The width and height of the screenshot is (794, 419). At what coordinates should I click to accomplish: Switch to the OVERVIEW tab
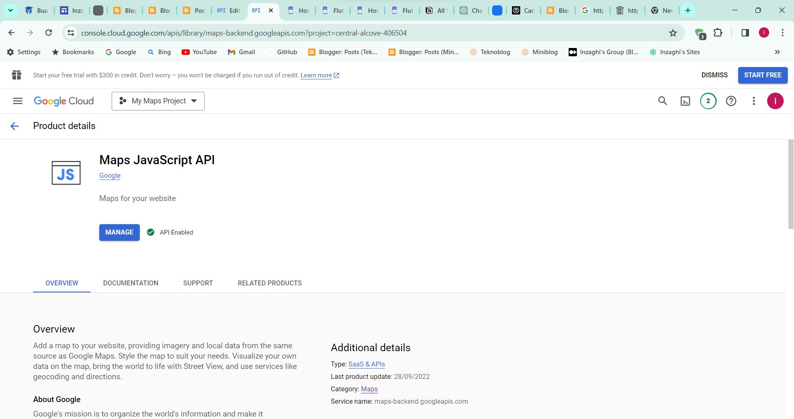[62, 283]
